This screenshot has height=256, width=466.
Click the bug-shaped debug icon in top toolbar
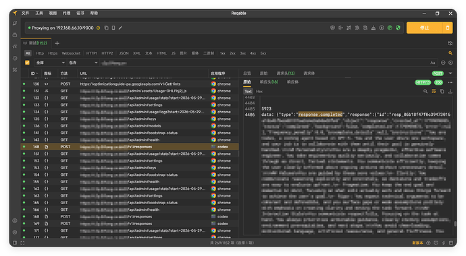coord(357,28)
